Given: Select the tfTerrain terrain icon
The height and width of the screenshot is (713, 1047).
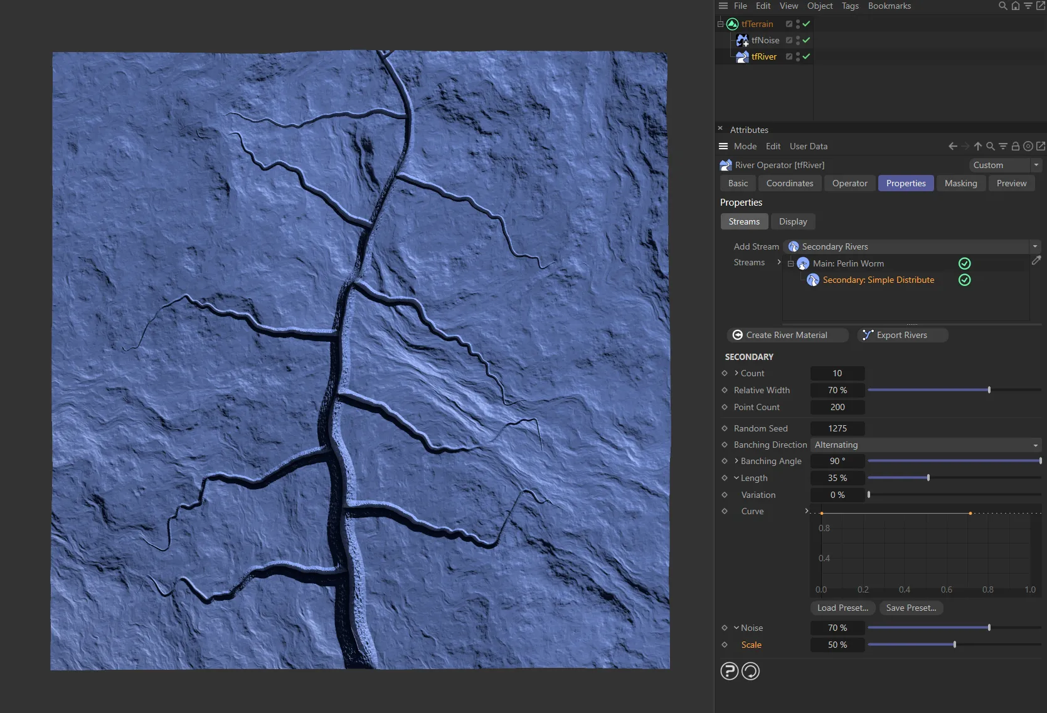Looking at the screenshot, I should click(x=732, y=24).
